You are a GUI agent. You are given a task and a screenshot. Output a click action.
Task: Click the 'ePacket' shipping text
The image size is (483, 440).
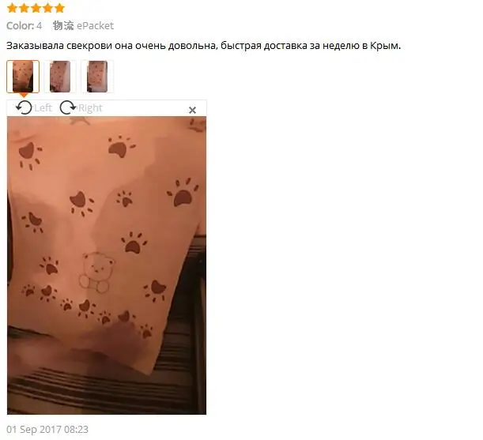[95, 25]
